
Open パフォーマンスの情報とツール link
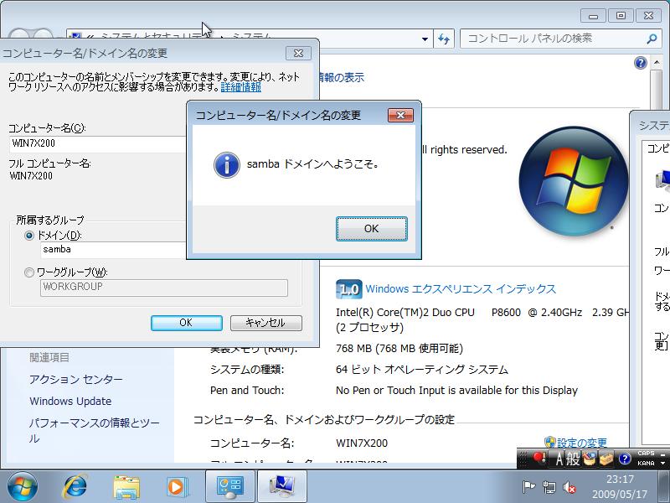[94, 430]
